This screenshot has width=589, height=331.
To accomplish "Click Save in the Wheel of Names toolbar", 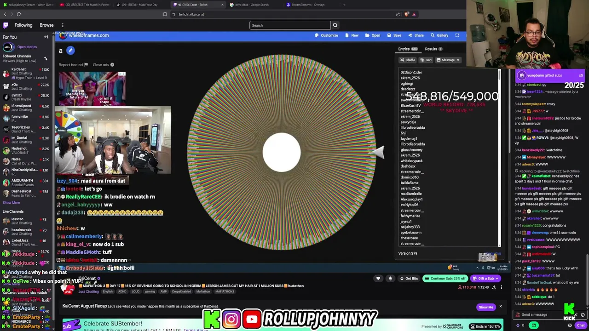I will pyautogui.click(x=394, y=35).
